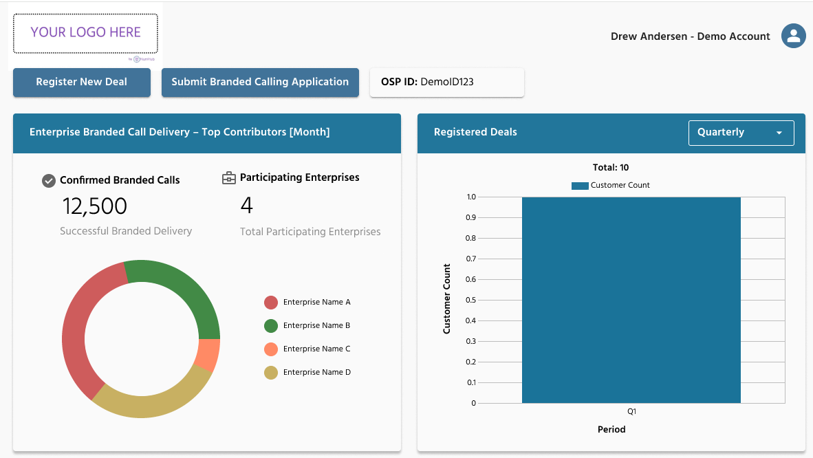Click Submit Branded Calling Application button

[260, 83]
